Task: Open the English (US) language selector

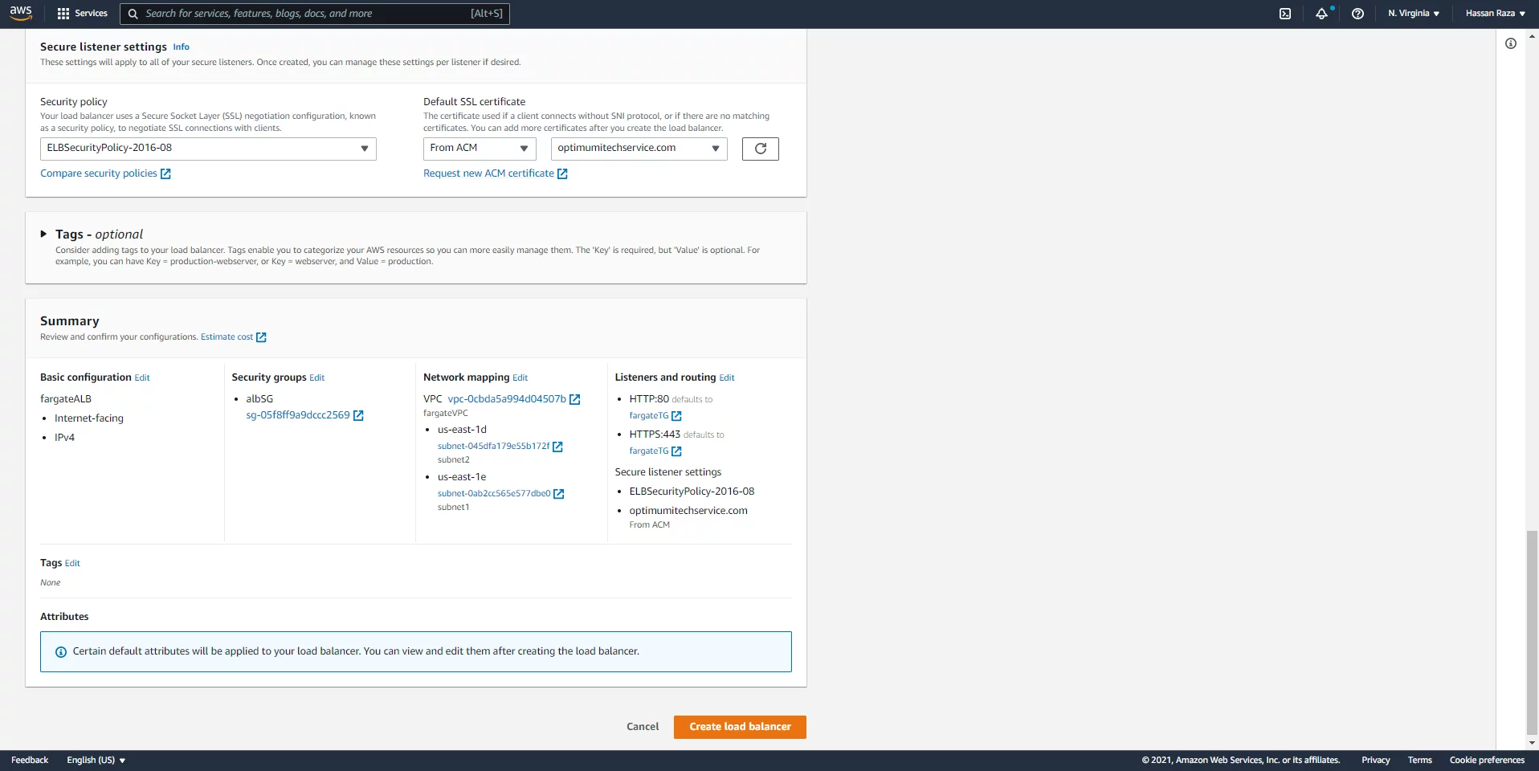Action: click(x=96, y=760)
